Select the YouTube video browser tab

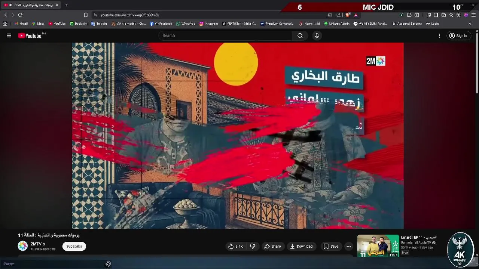coord(31,5)
